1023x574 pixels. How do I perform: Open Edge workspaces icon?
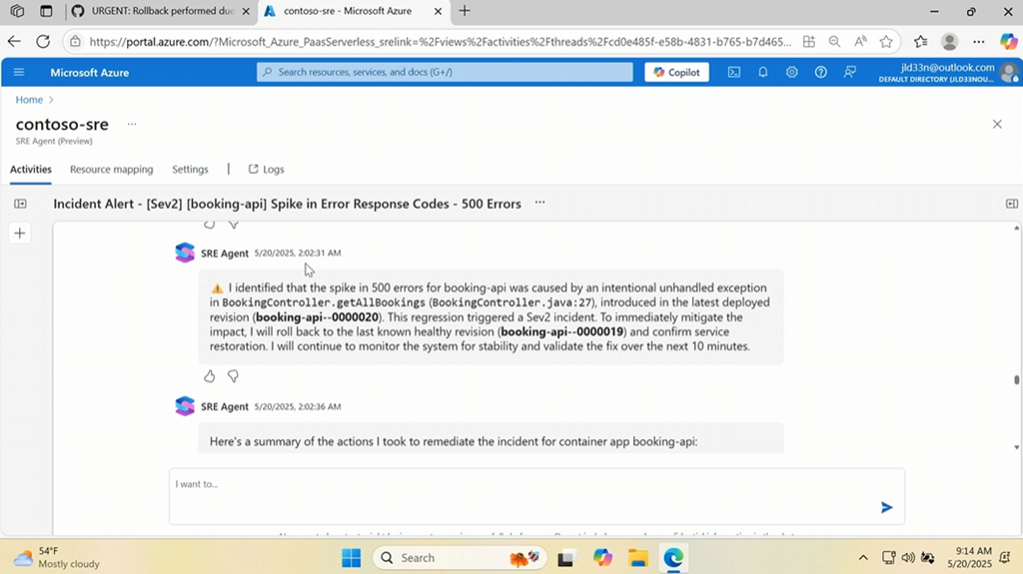pos(18,11)
